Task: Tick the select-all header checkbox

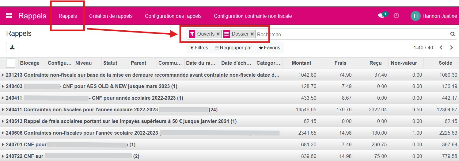Action: [11, 63]
